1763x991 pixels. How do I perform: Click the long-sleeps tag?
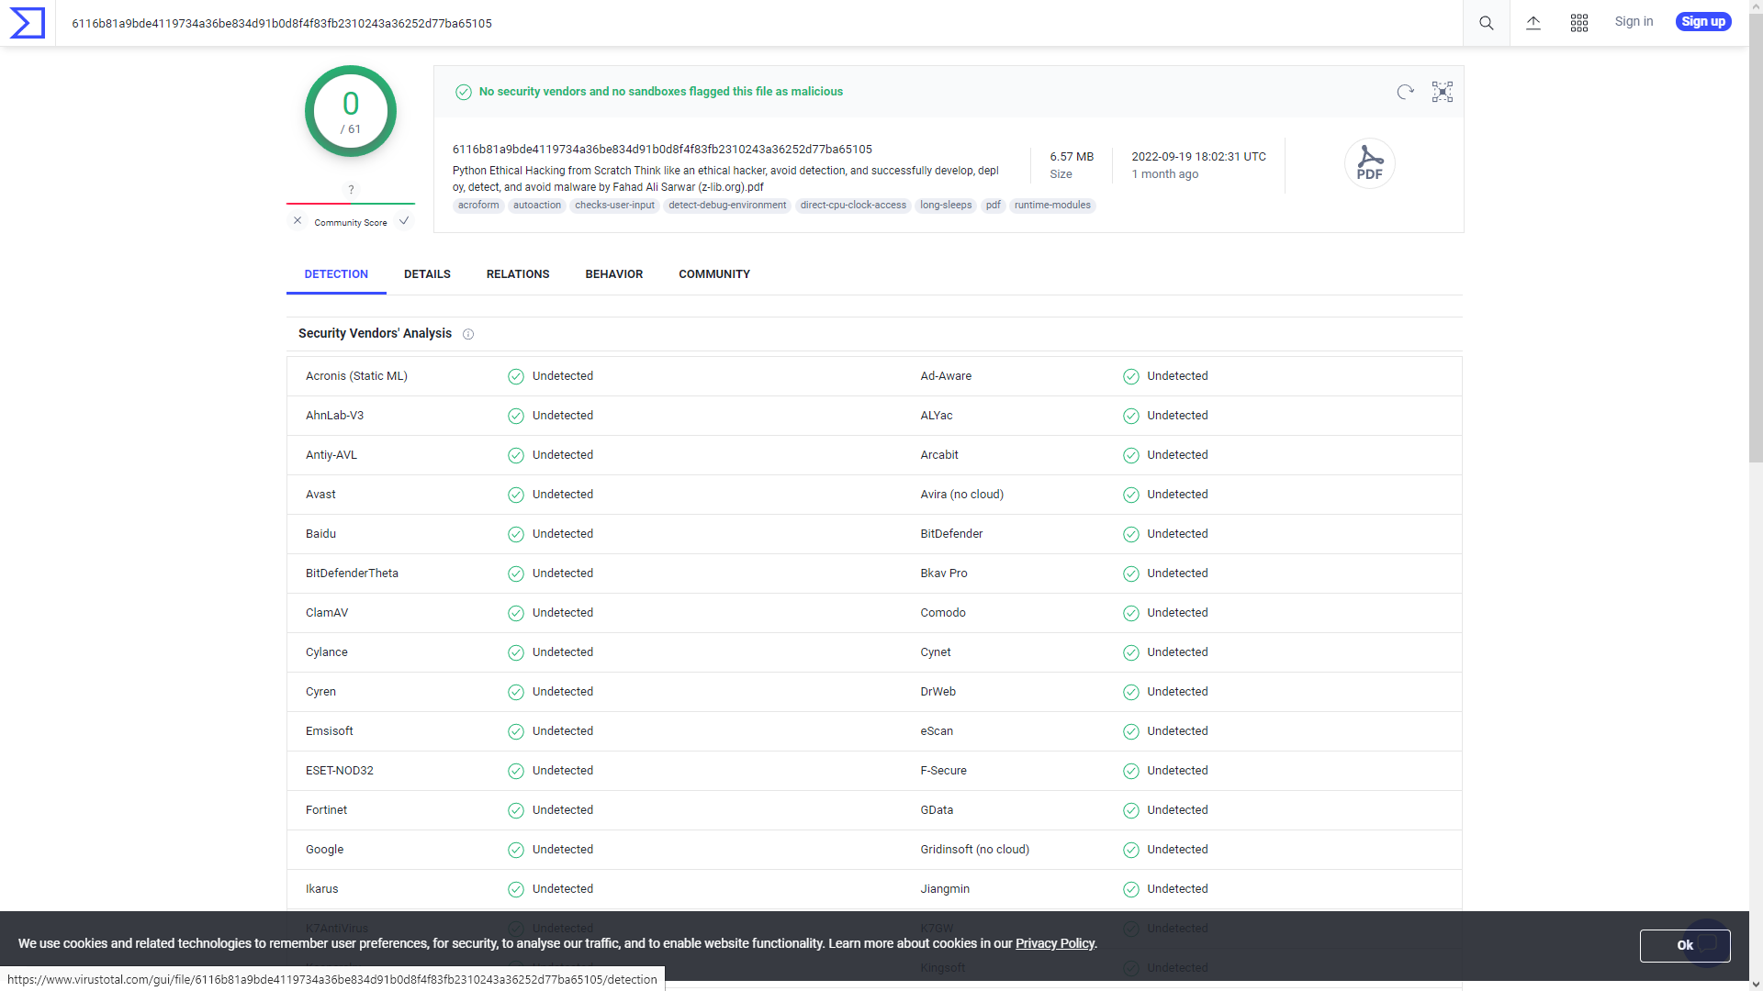tap(946, 206)
